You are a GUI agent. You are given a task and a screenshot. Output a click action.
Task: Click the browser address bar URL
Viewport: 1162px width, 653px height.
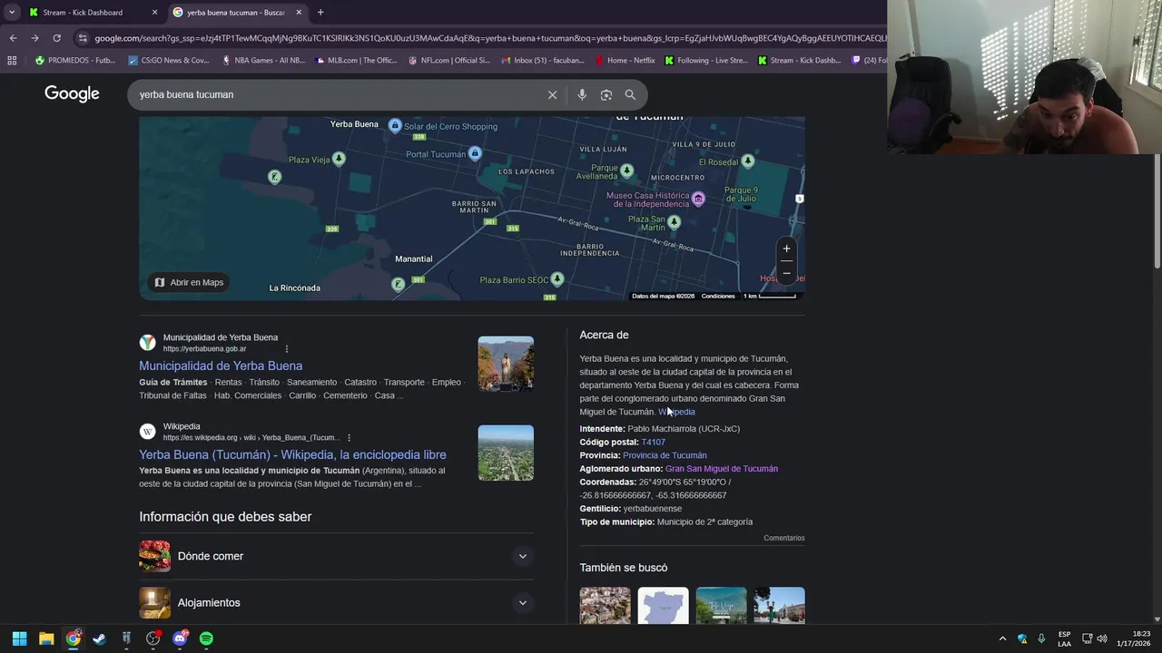point(488,38)
